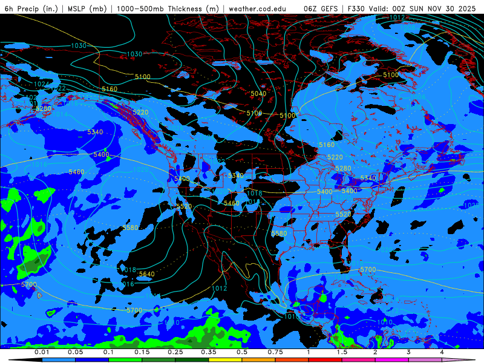Click the '06Z GEFS' model run text

(321, 8)
